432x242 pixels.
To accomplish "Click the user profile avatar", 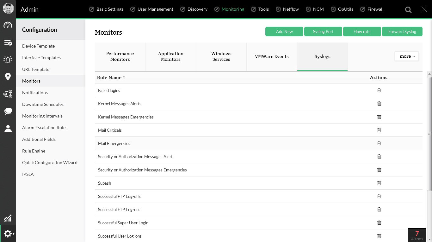I will tap(8, 9).
